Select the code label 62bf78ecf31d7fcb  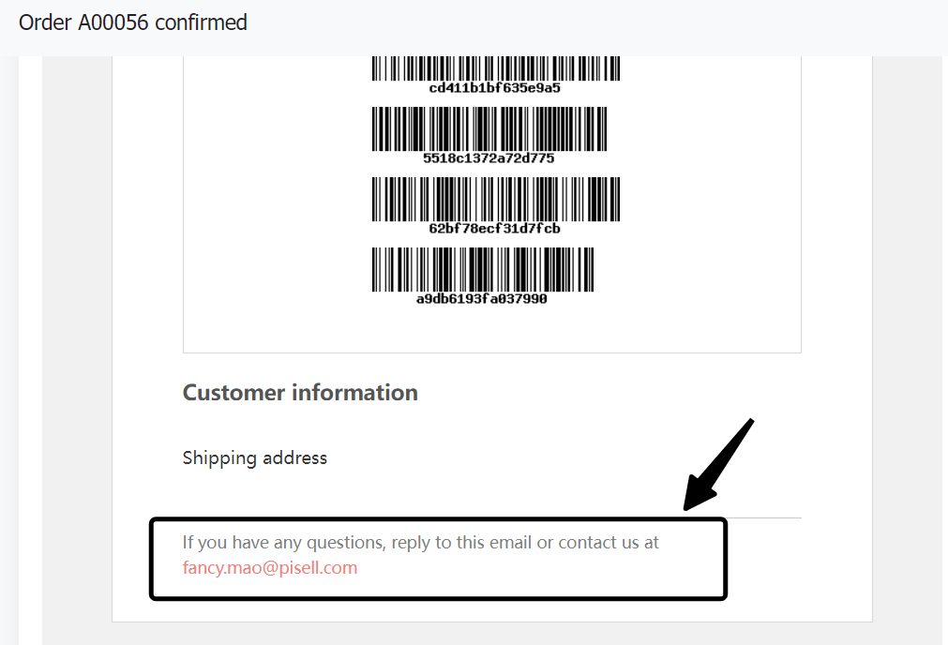(x=495, y=229)
